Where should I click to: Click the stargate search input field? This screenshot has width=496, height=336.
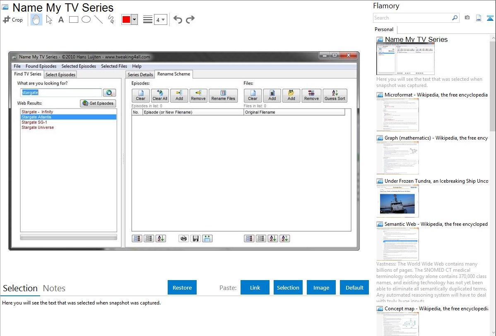point(61,92)
